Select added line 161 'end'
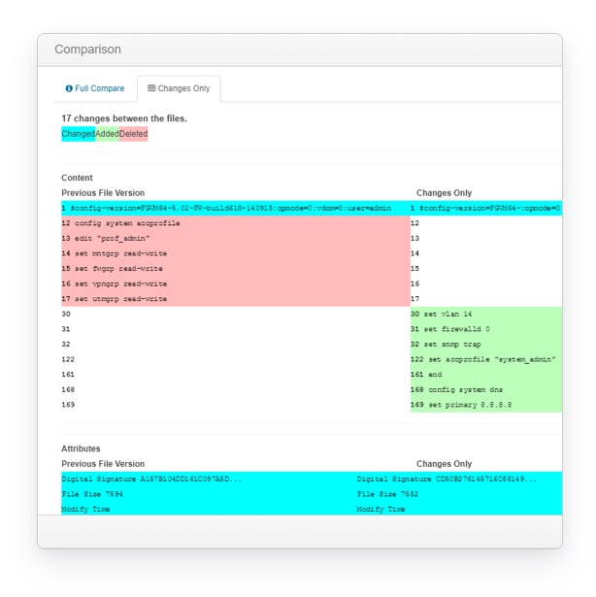The height and width of the screenshot is (597, 596). (x=486, y=375)
